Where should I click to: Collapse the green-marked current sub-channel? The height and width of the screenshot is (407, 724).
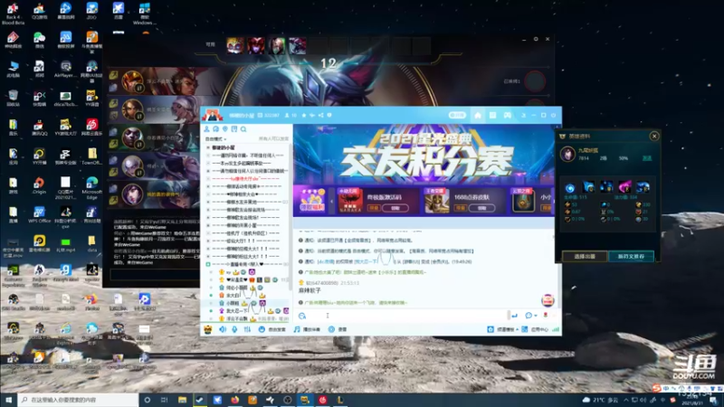(x=208, y=264)
